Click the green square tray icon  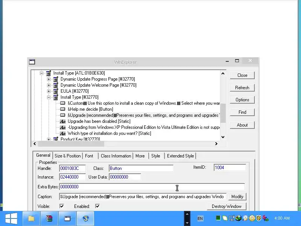[x=218, y=218]
